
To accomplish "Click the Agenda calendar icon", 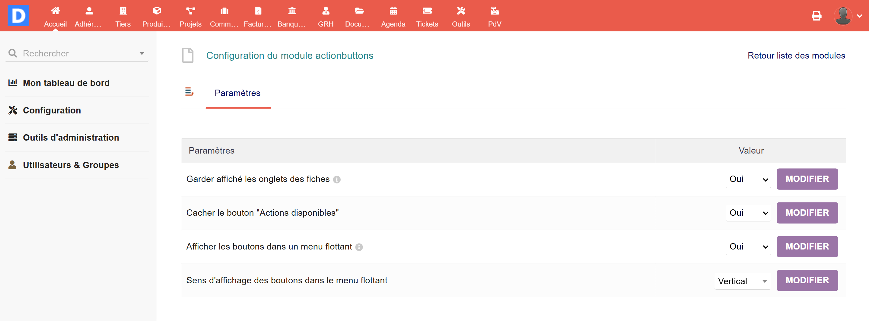I will pos(393,11).
